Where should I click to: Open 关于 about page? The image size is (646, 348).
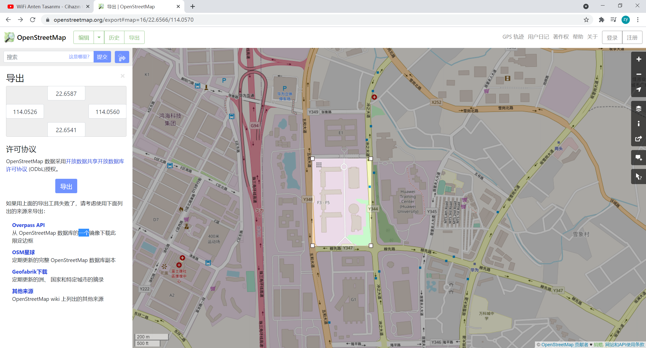click(592, 37)
